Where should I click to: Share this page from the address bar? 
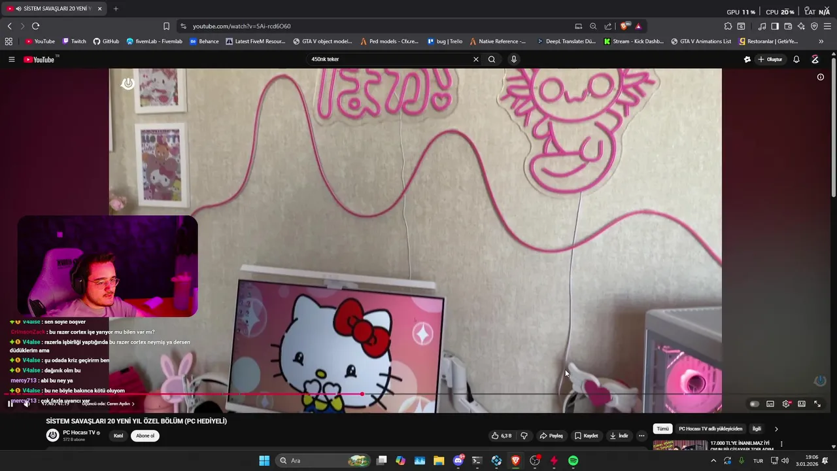pyautogui.click(x=608, y=26)
